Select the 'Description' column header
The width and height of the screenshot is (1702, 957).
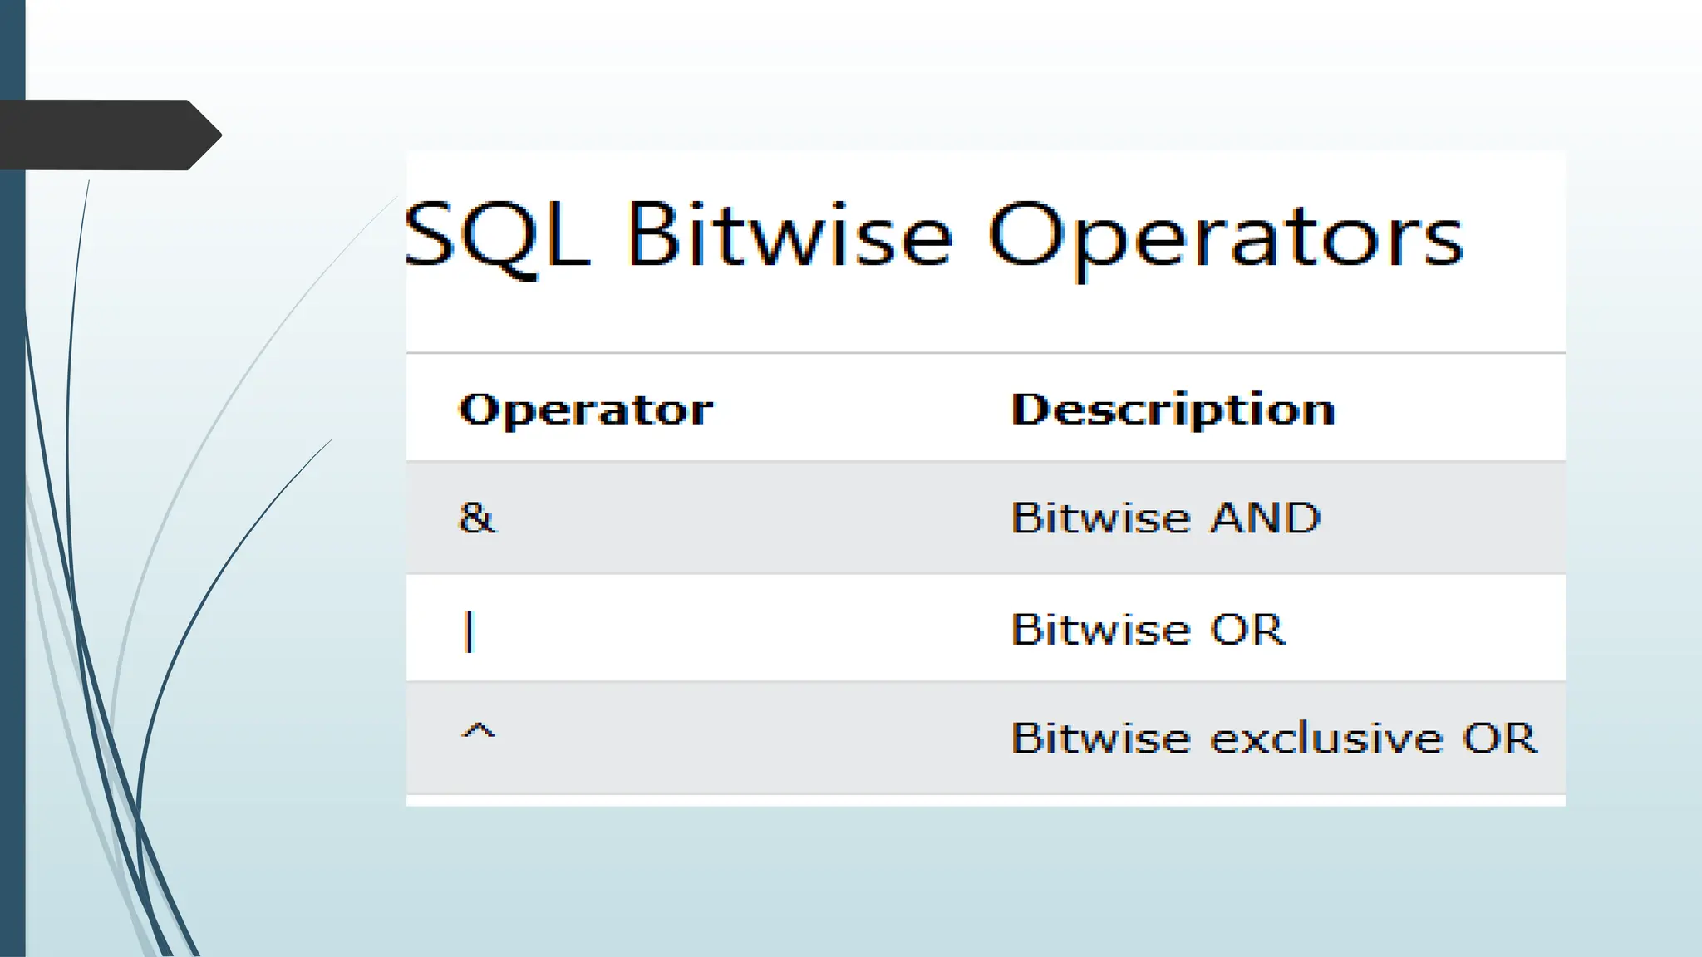1173,410
